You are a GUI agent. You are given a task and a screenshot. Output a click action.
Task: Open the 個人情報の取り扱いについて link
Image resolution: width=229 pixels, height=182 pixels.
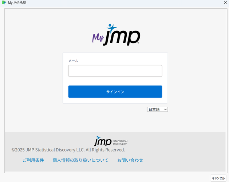click(80, 160)
